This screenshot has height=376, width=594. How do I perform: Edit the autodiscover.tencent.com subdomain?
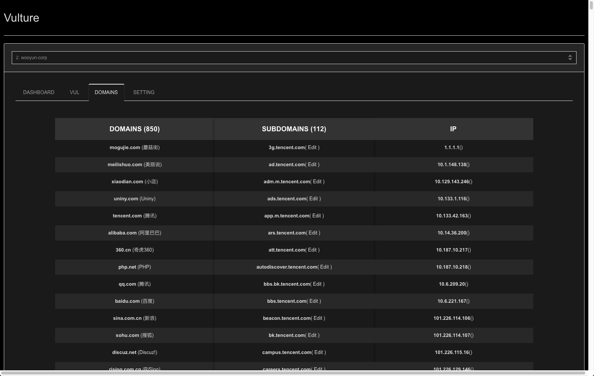[325, 267]
